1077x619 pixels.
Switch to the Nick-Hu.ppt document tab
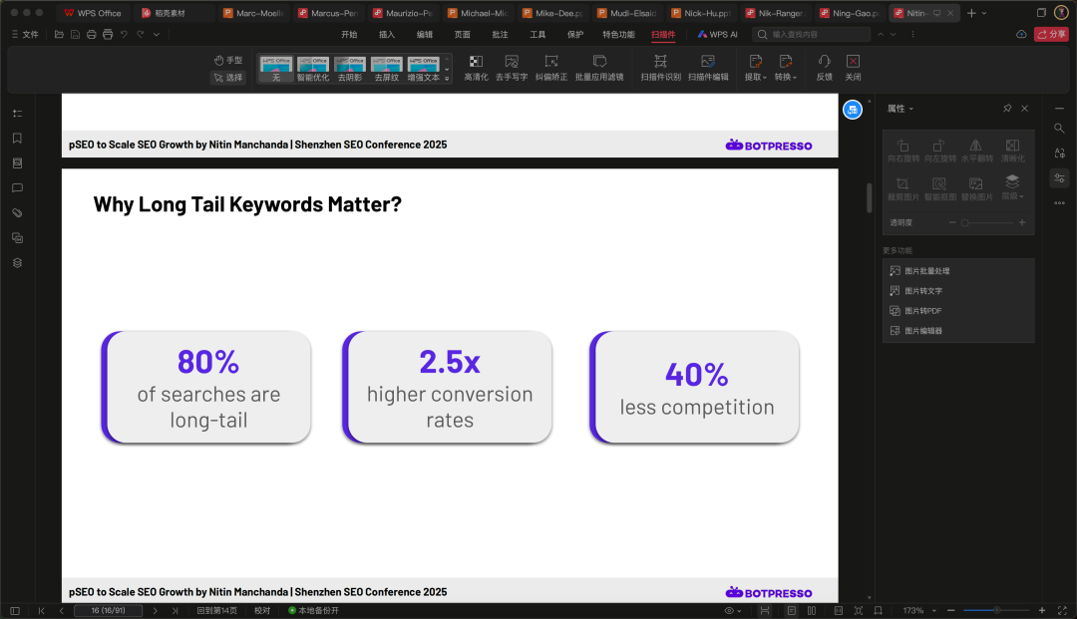701,13
